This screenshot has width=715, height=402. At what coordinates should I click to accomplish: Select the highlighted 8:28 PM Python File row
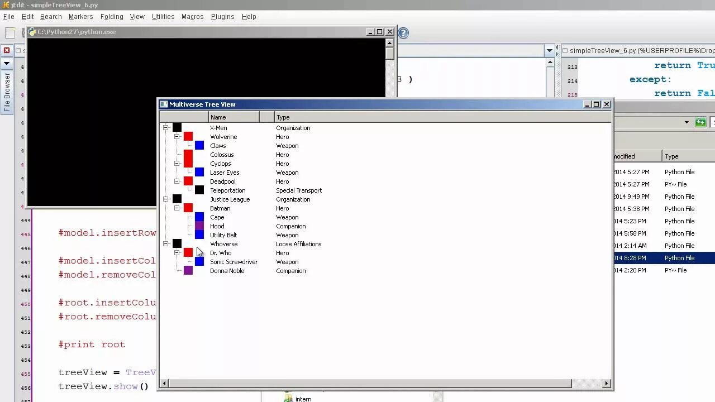(x=664, y=258)
